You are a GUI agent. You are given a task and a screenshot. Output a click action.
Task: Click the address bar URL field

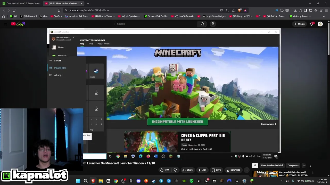[142, 10]
